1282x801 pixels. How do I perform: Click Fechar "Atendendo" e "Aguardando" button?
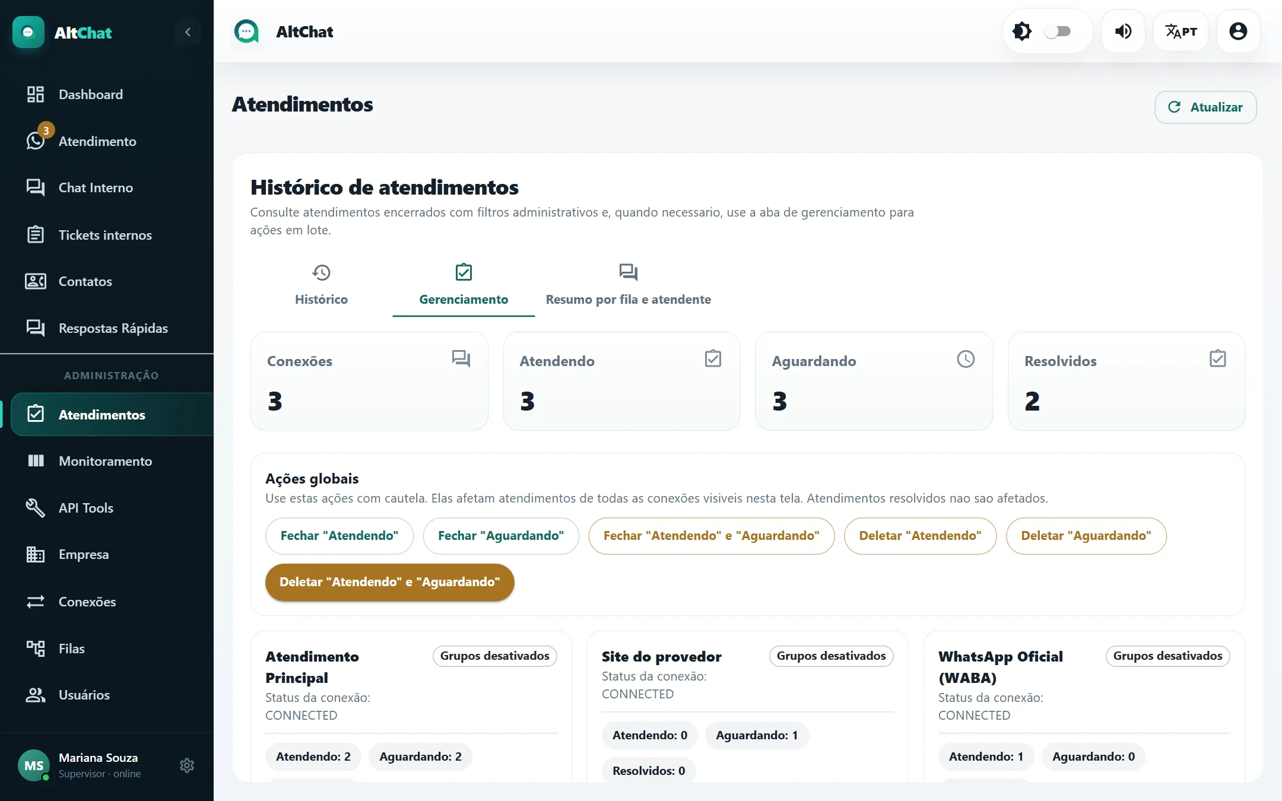point(711,536)
